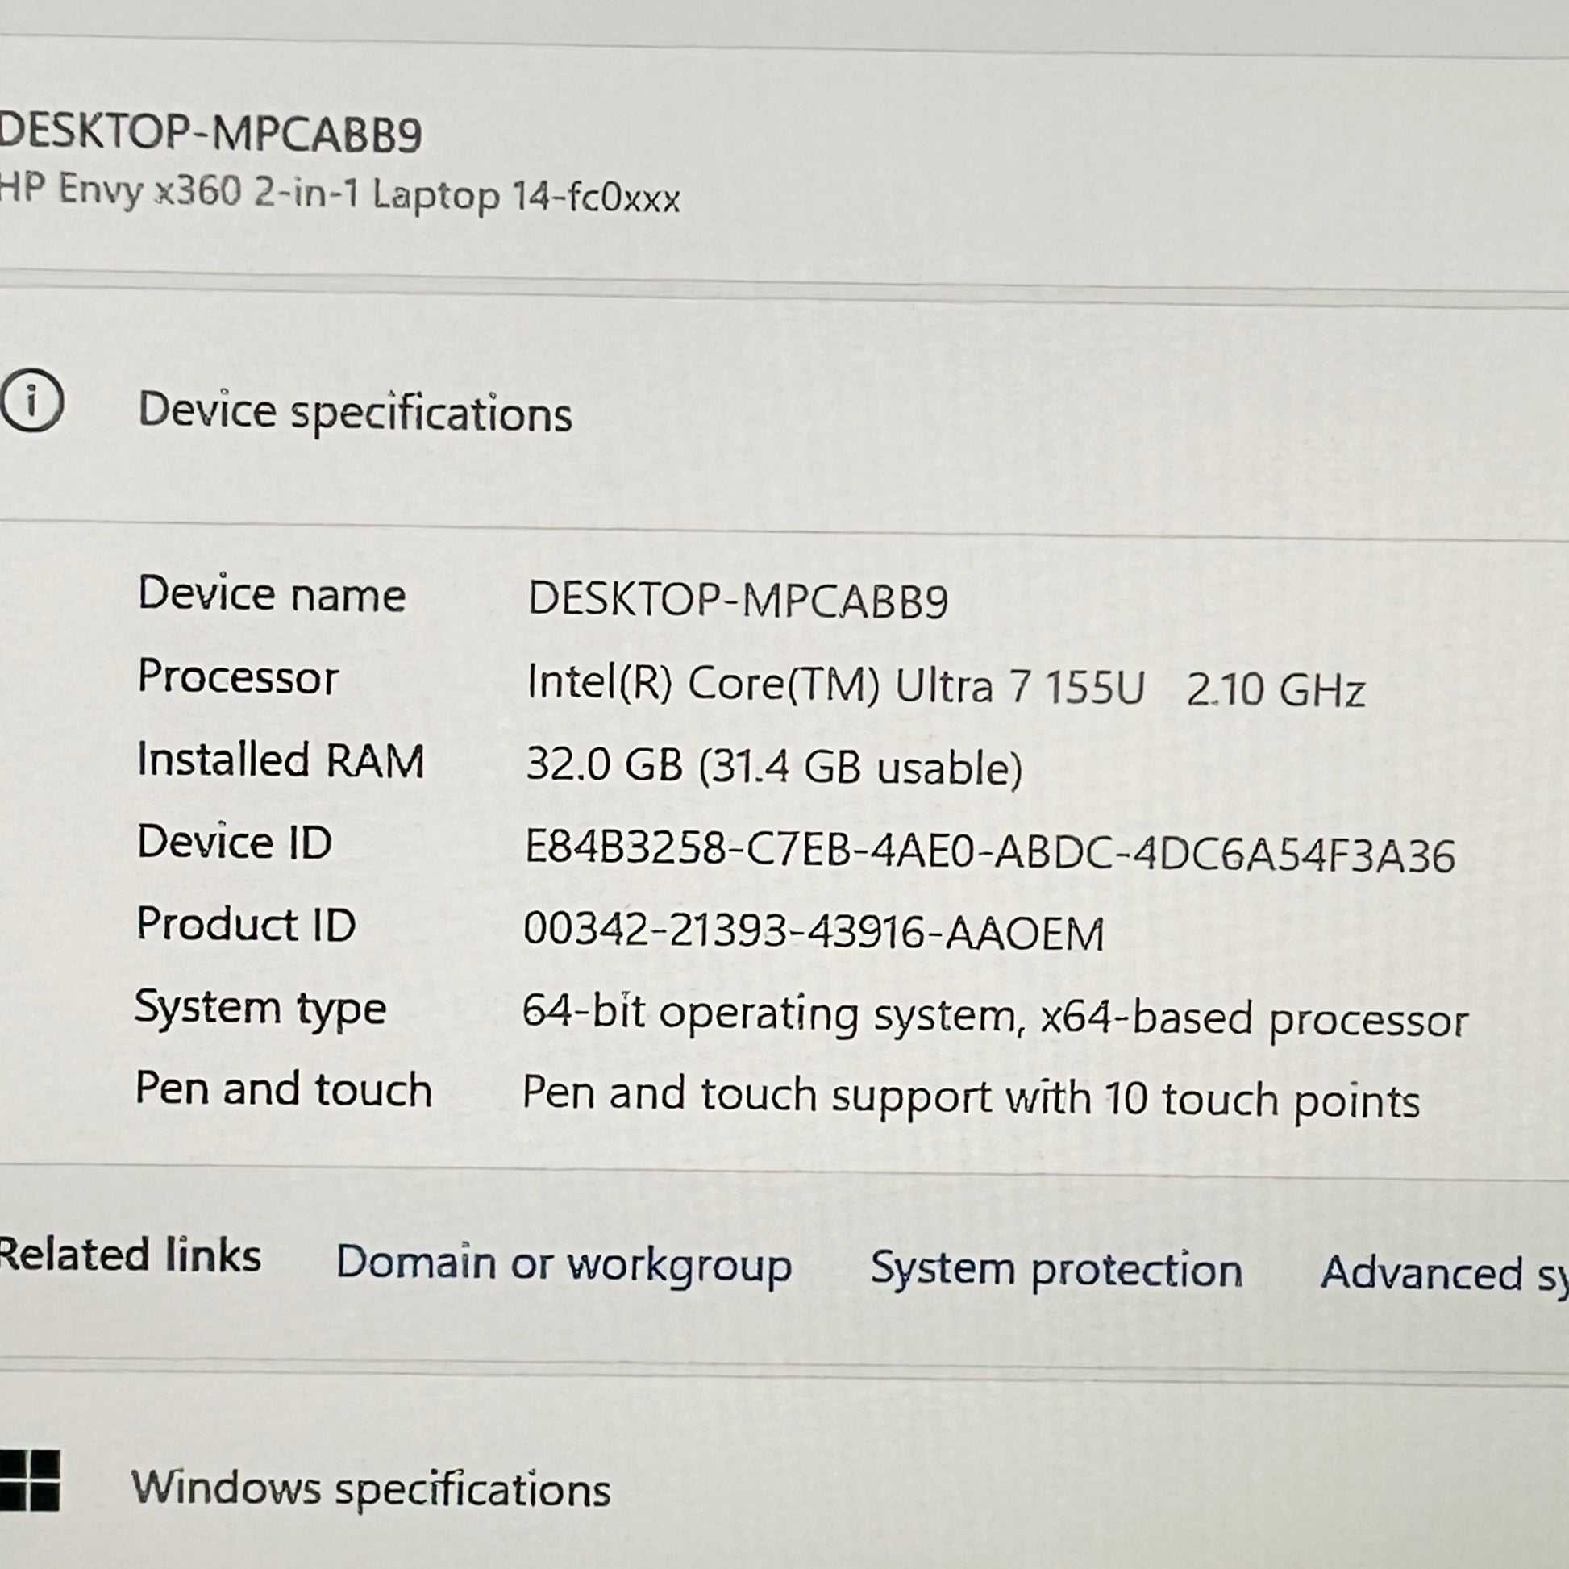Click the Processor label
The height and width of the screenshot is (1569, 1569).
point(237,677)
